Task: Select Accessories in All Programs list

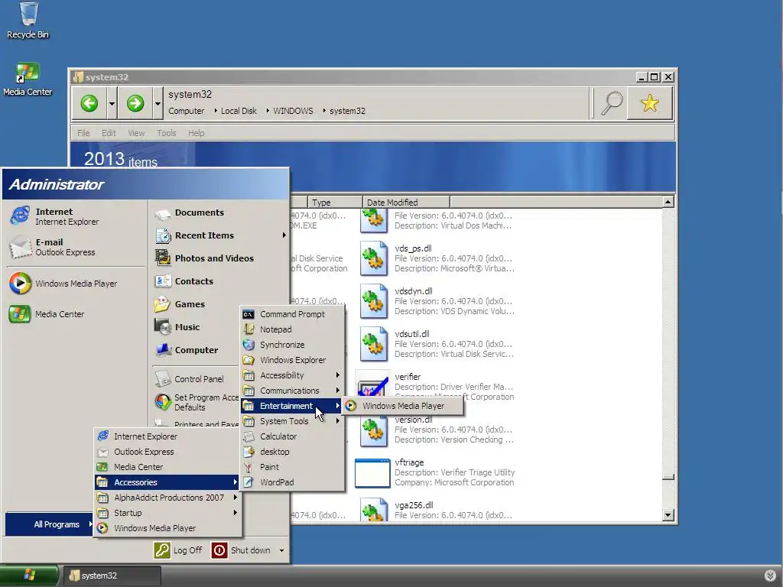Action: (x=167, y=482)
